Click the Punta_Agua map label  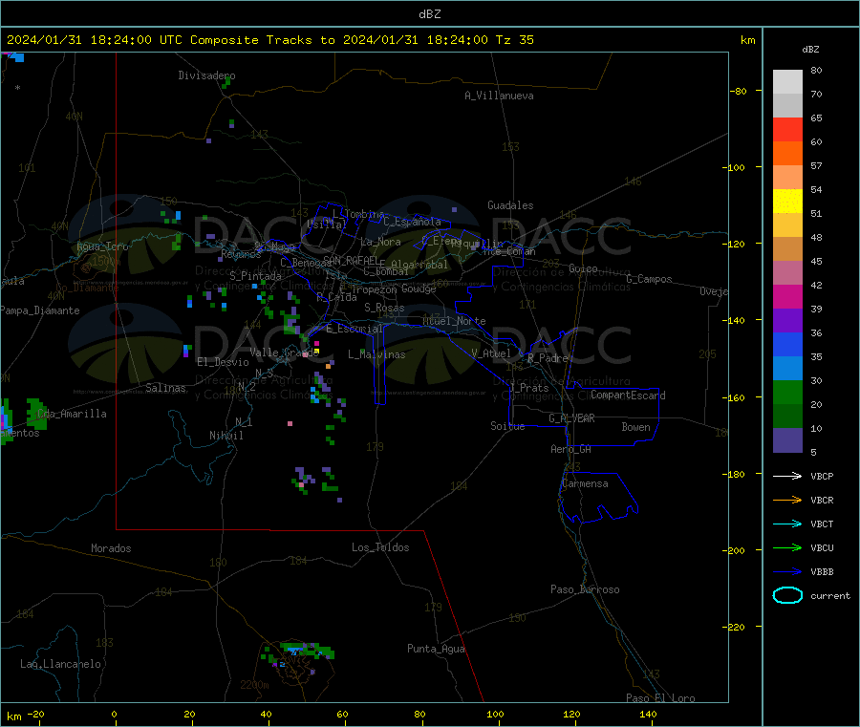click(x=436, y=649)
